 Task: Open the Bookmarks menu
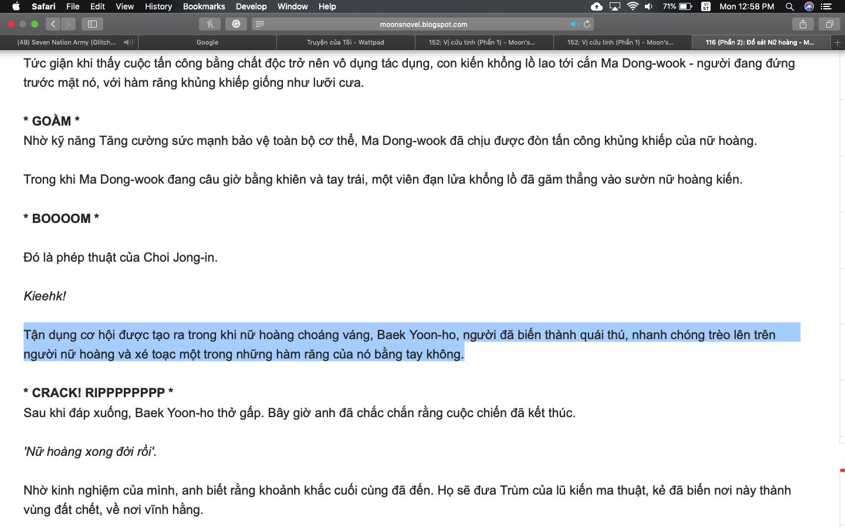click(x=204, y=6)
